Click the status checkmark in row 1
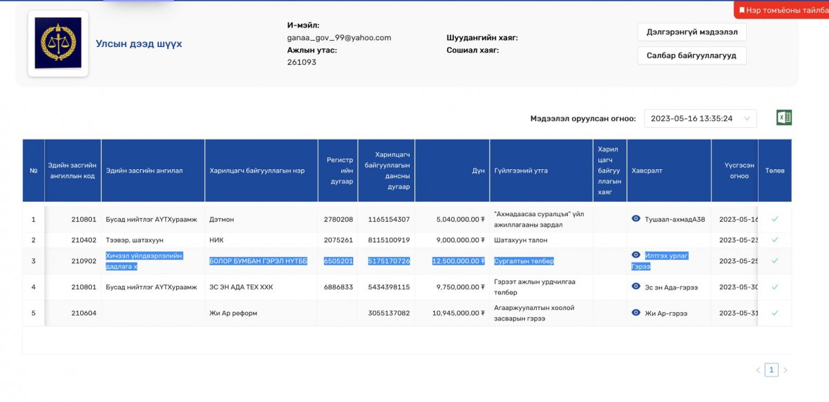Image resolution: width=829 pixels, height=402 pixels. click(774, 220)
